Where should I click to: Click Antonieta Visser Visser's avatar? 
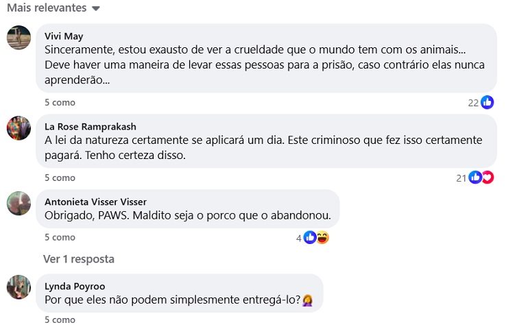(19, 204)
